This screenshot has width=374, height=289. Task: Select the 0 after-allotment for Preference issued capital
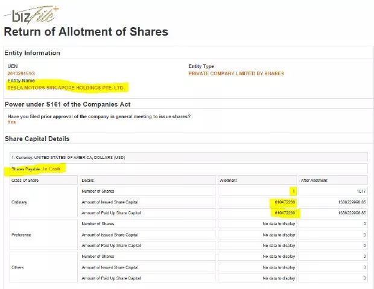(364, 235)
